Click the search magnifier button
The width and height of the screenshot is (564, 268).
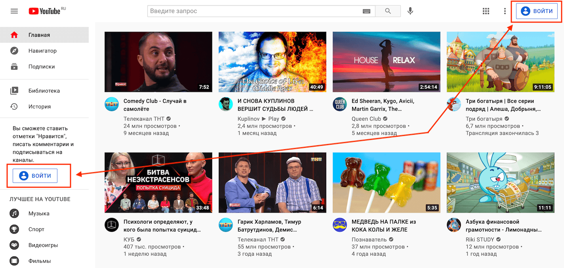click(x=388, y=11)
